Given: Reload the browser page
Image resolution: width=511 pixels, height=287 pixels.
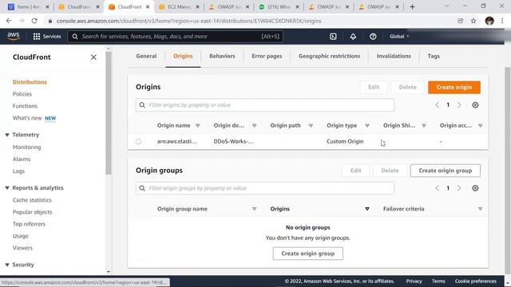Looking at the screenshot, I should point(34,21).
